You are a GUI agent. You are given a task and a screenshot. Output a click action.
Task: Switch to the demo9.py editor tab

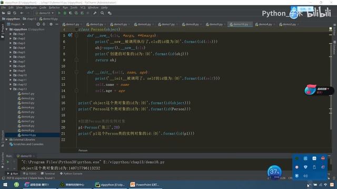pyautogui.click(x=215, y=24)
